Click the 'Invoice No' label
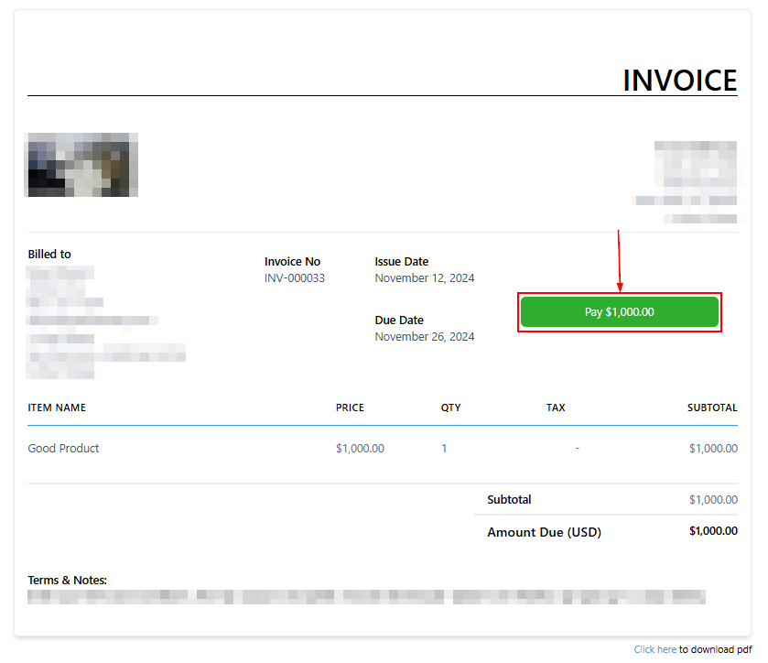 point(292,262)
